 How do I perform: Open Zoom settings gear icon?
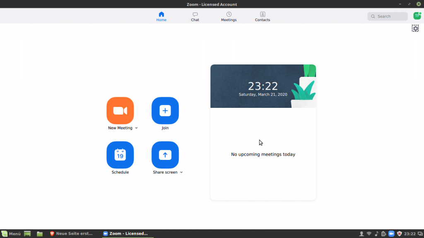[x=415, y=29]
